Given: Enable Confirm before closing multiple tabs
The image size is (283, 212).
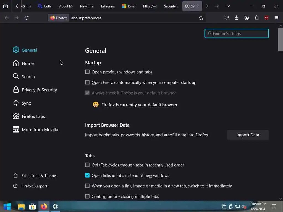Looking at the screenshot, I should 87,196.
